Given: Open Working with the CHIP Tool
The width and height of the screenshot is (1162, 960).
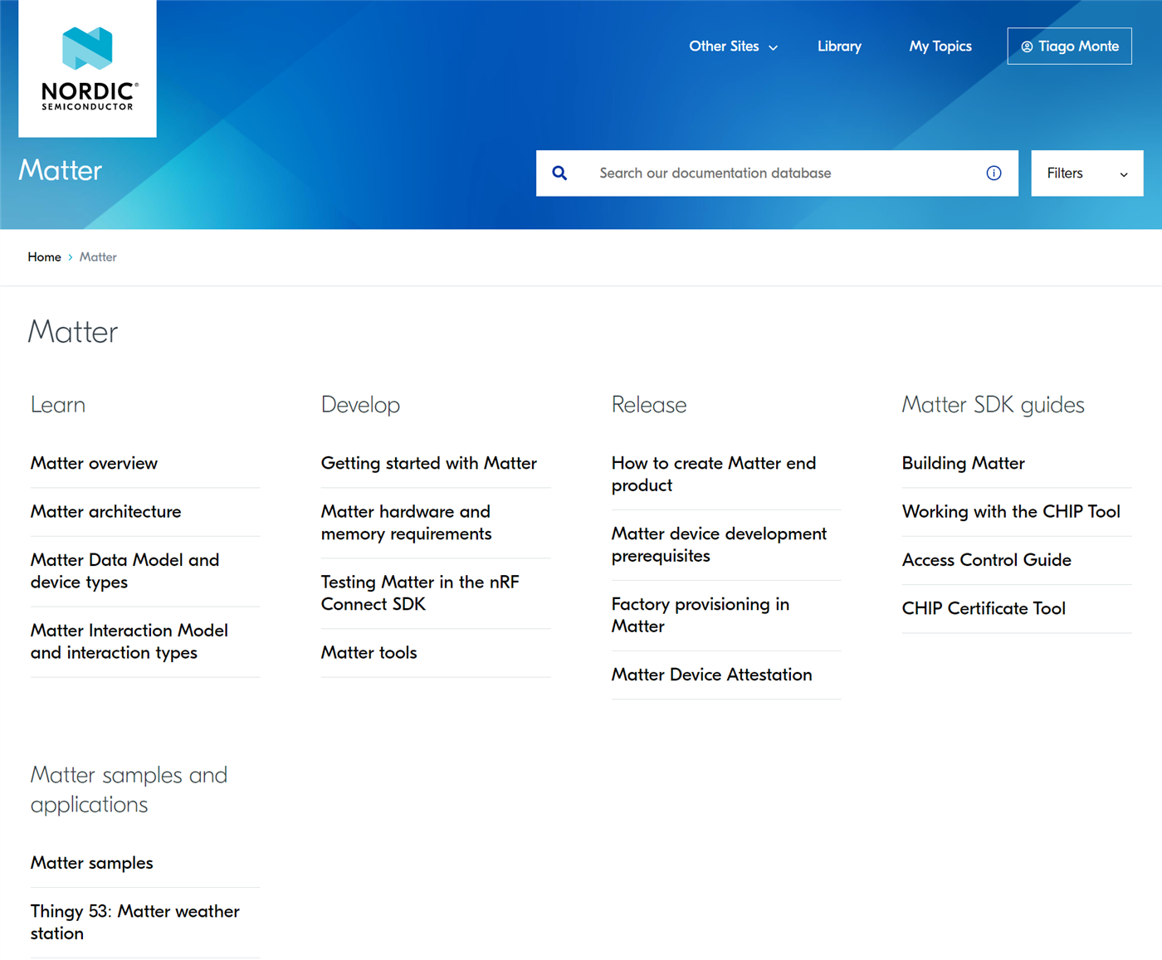Looking at the screenshot, I should [x=1011, y=511].
